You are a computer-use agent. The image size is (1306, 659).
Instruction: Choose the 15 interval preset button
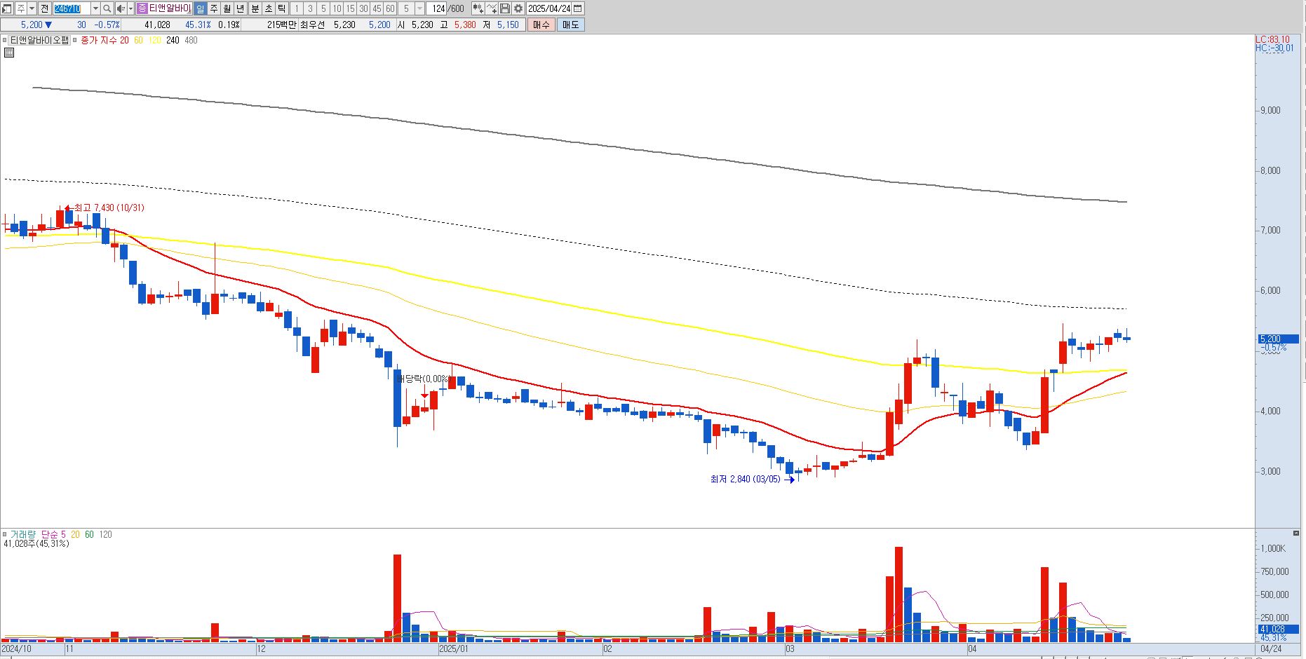click(x=350, y=8)
